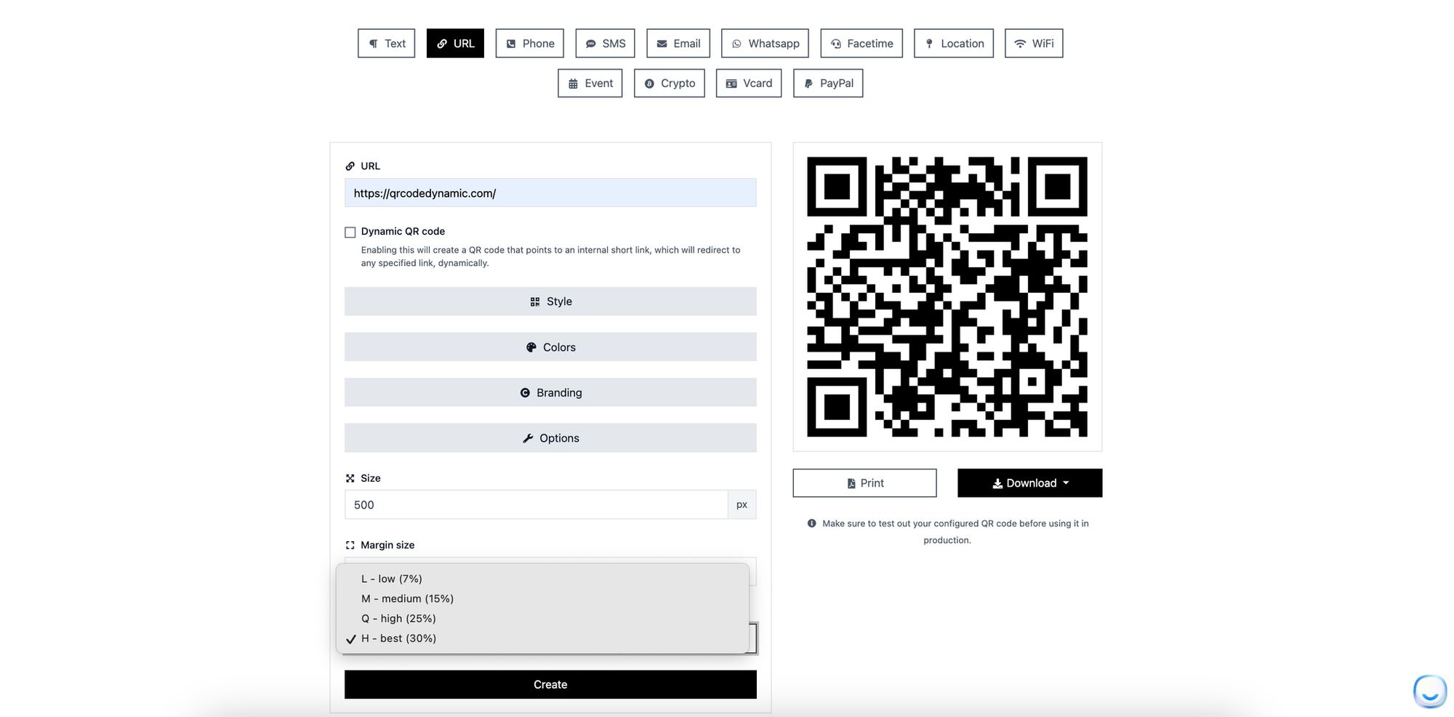Click the info icon beside production notice
1454x717 pixels.
point(811,523)
